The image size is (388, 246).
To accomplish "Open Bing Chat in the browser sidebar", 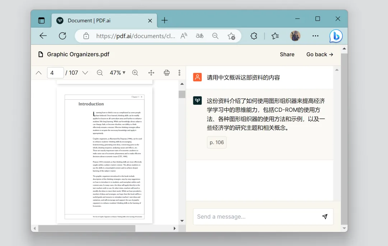I will [336, 36].
